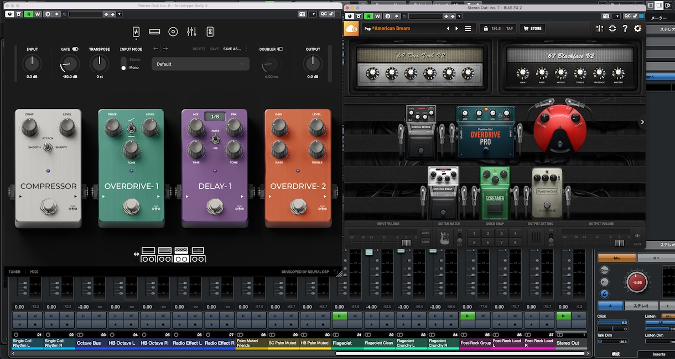The height and width of the screenshot is (359, 675).
Task: Expand the pedalboard with the right chevron
Action: click(642, 122)
